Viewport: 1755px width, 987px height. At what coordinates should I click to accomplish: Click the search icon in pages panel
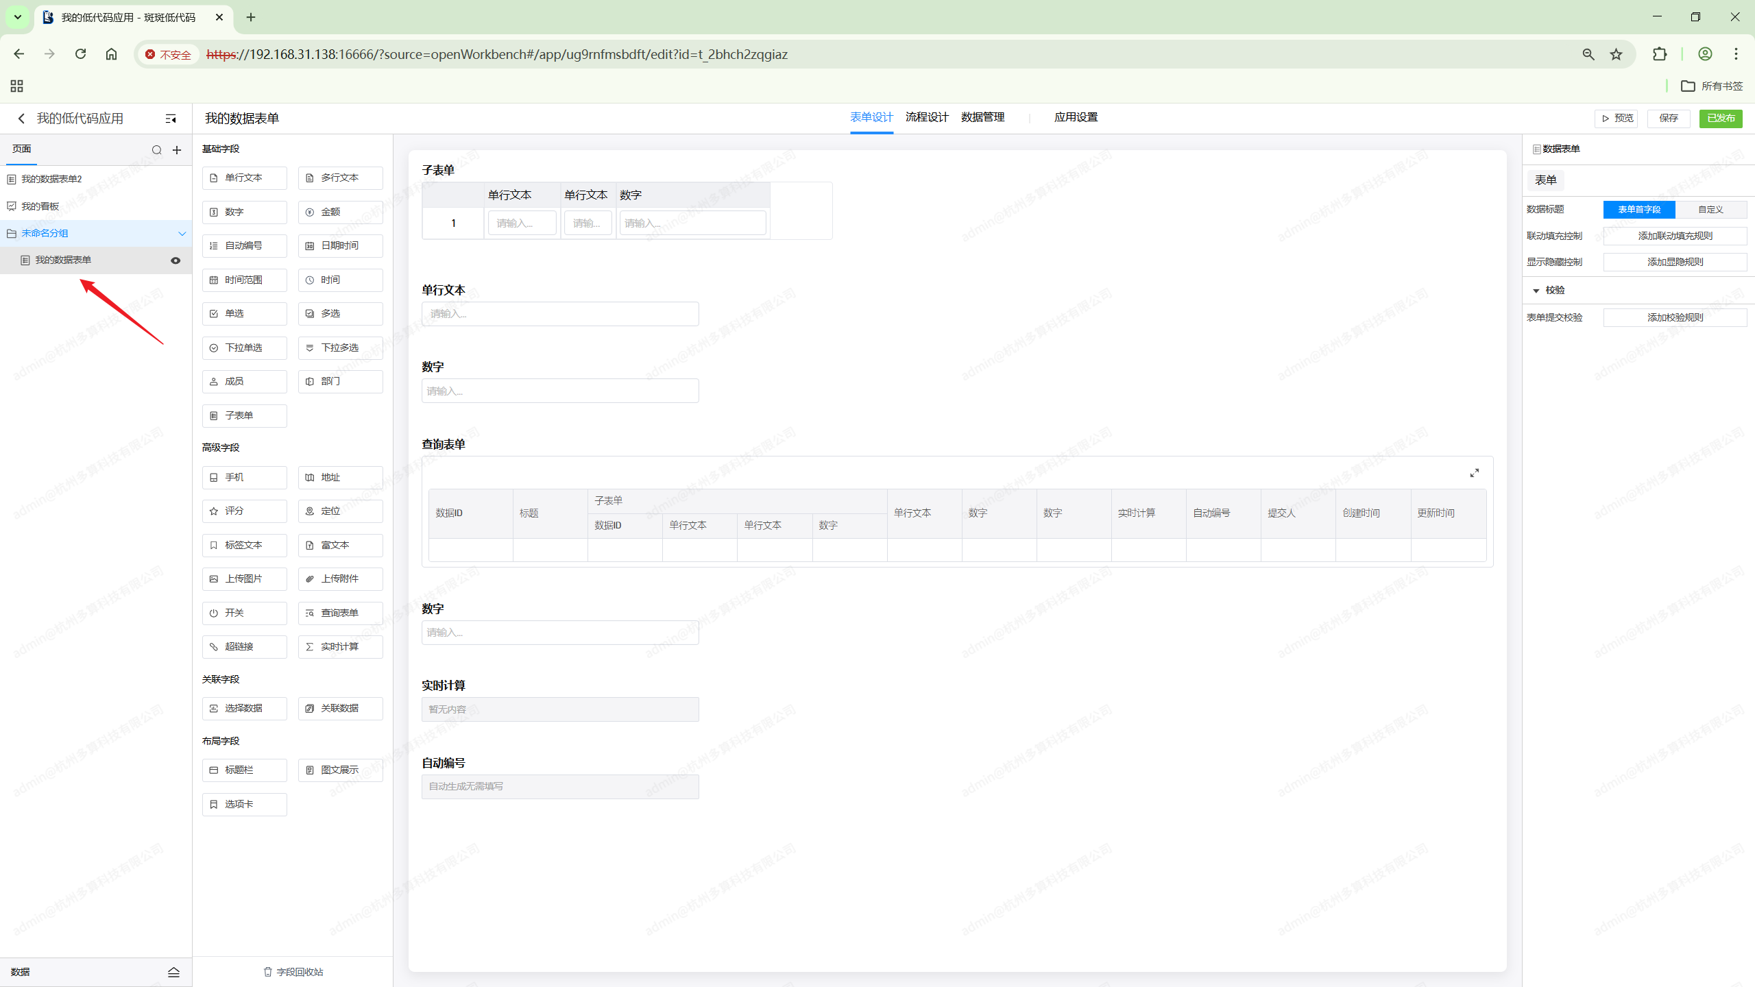(156, 150)
